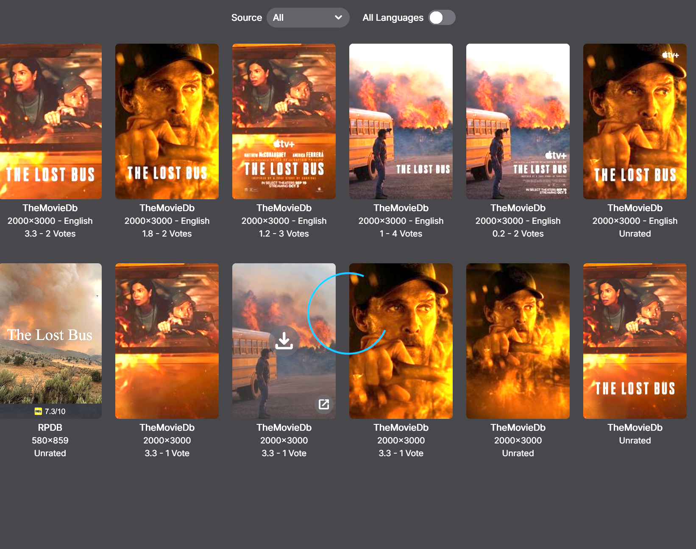Choose the poster rated 1.8 with 2 votes
This screenshot has width=696, height=549.
[167, 121]
